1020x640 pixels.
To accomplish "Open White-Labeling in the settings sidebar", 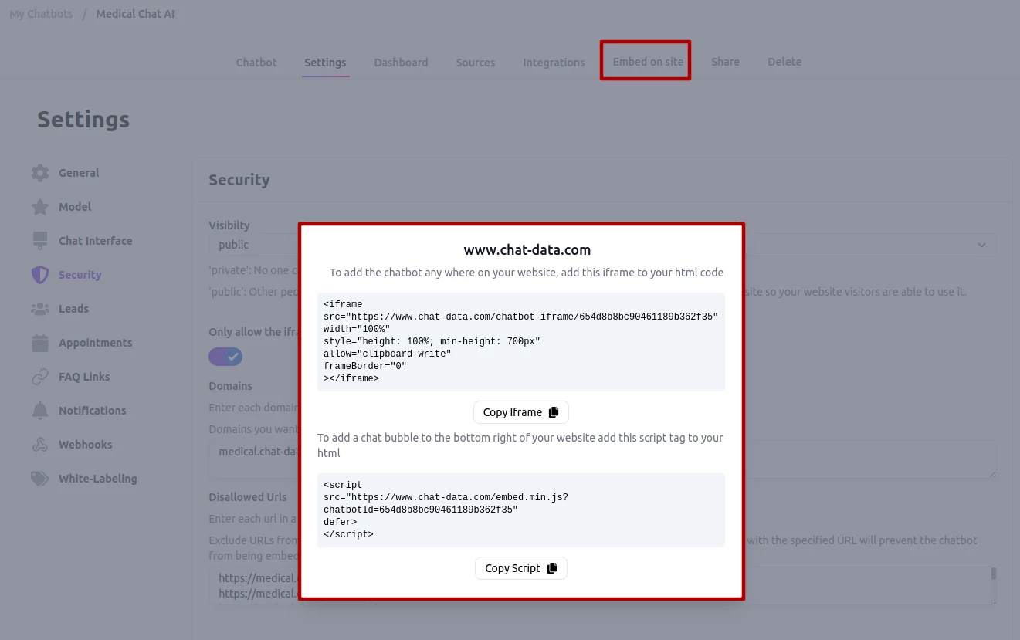I will point(98,479).
